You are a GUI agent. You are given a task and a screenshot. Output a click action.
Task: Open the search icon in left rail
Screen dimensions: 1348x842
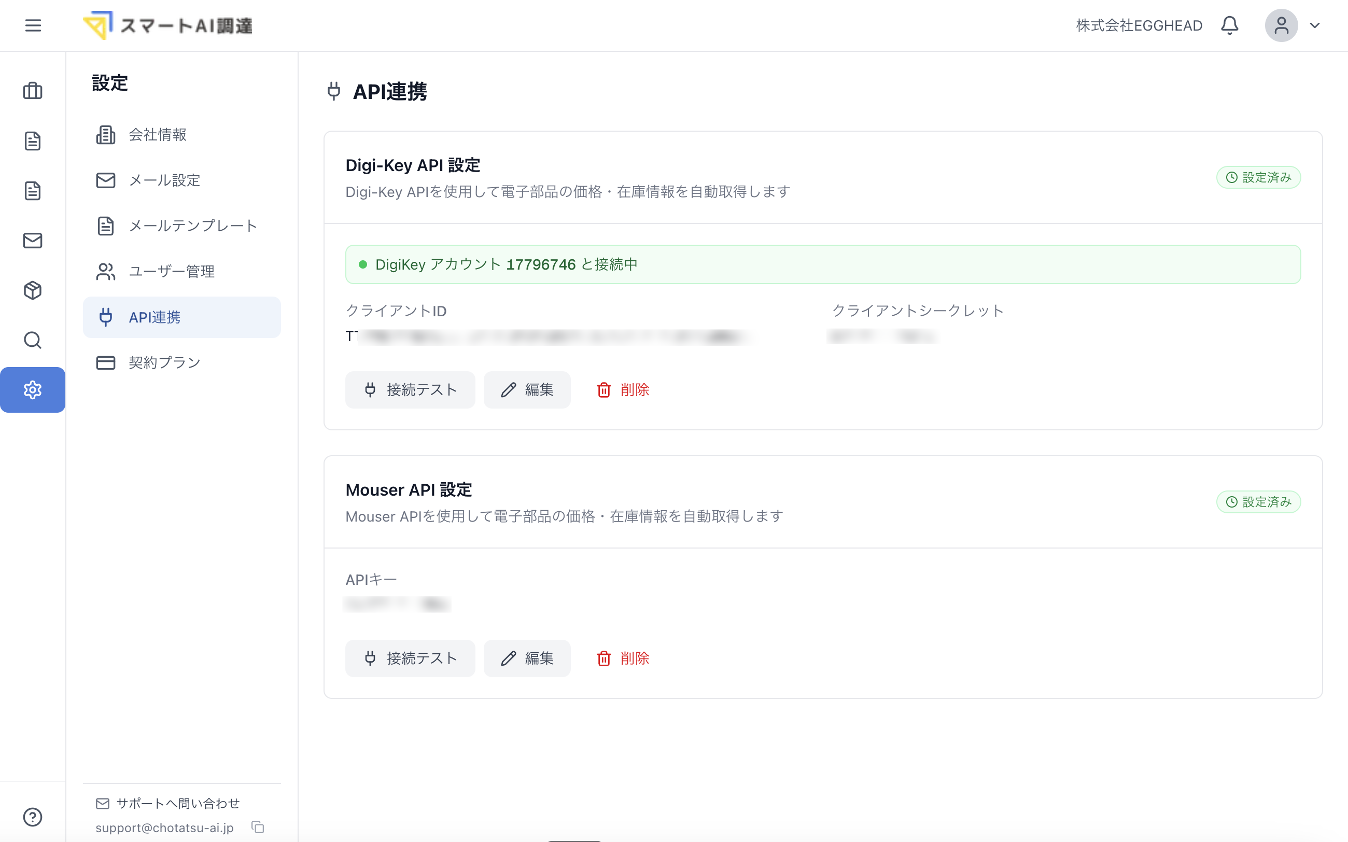[x=33, y=340]
